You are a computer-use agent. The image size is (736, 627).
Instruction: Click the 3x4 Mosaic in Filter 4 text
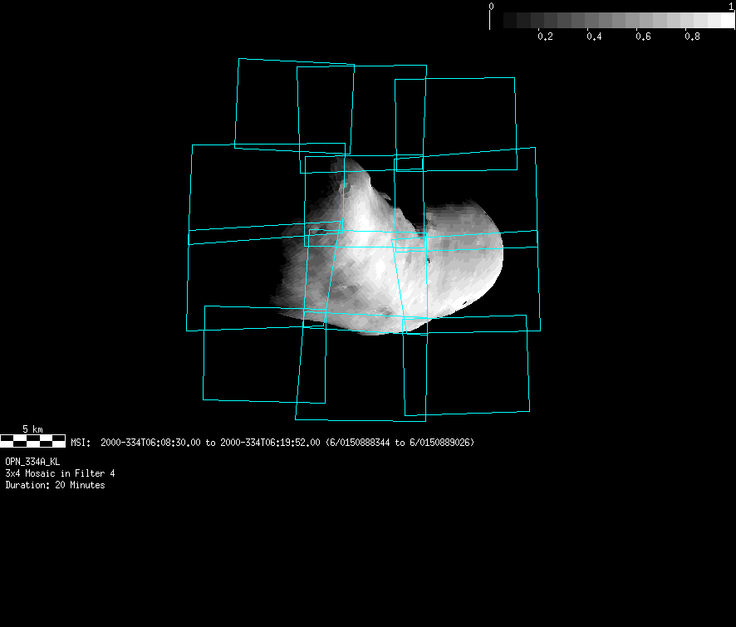(x=60, y=473)
